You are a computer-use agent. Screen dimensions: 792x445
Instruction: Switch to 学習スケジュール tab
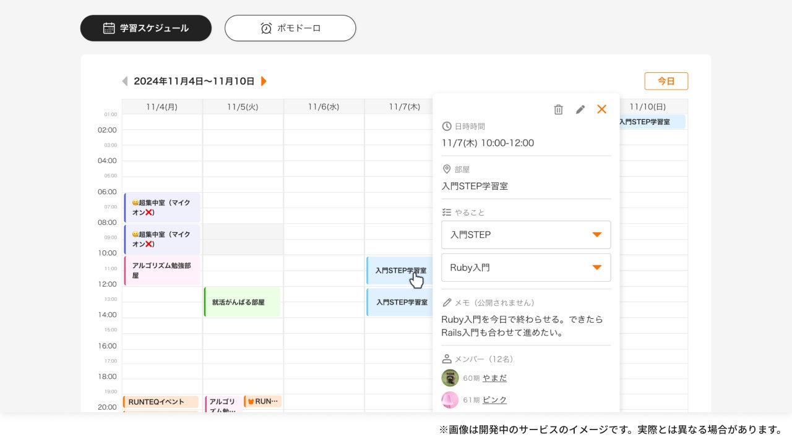pos(146,28)
